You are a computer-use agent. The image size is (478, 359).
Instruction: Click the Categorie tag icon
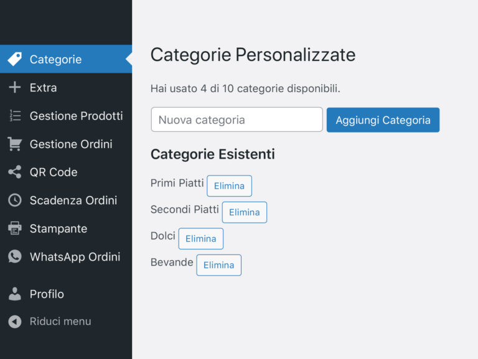15,59
